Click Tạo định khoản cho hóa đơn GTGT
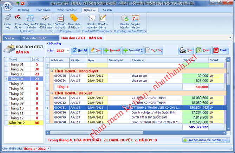The height and width of the screenshot is (153, 235). (x=206, y=140)
